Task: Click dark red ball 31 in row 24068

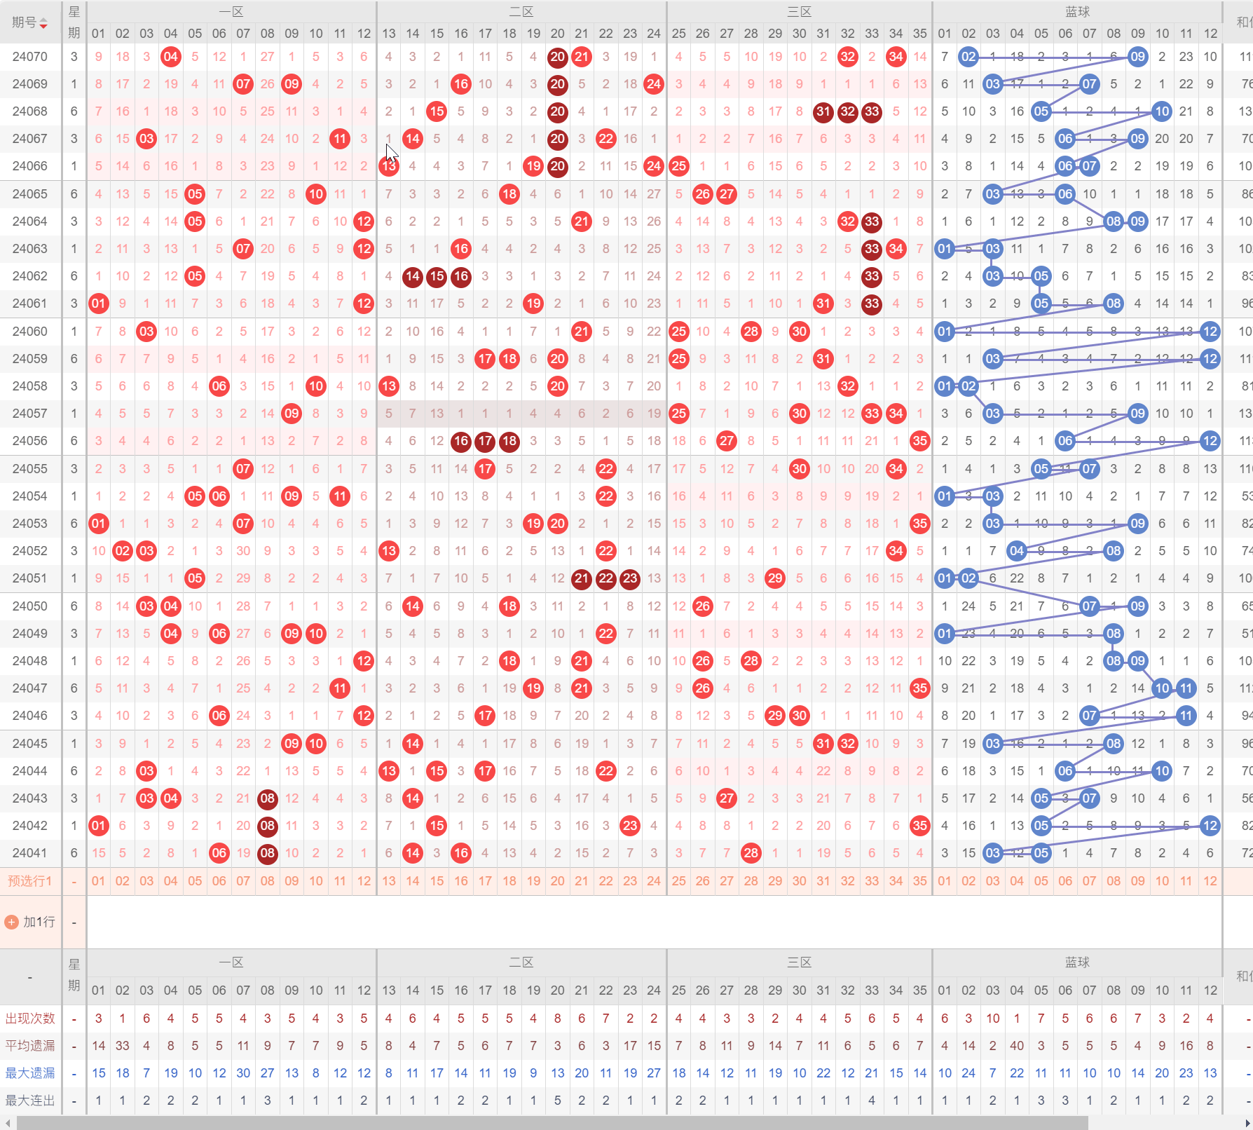Action: pos(823,111)
